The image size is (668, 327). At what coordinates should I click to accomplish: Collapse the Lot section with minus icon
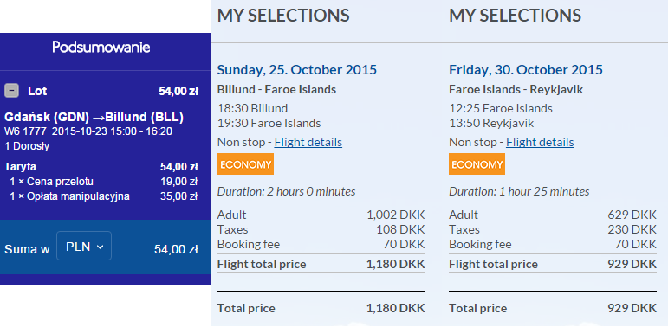click(x=11, y=91)
